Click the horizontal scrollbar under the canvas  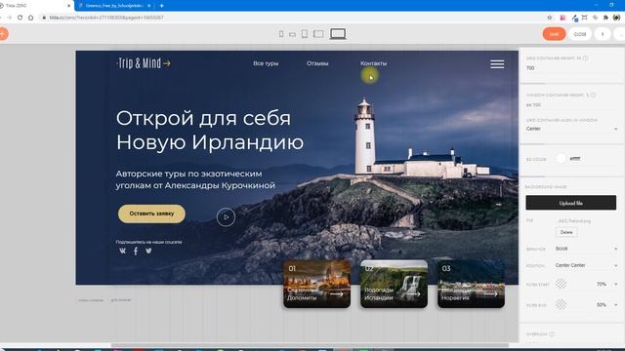pos(310,345)
